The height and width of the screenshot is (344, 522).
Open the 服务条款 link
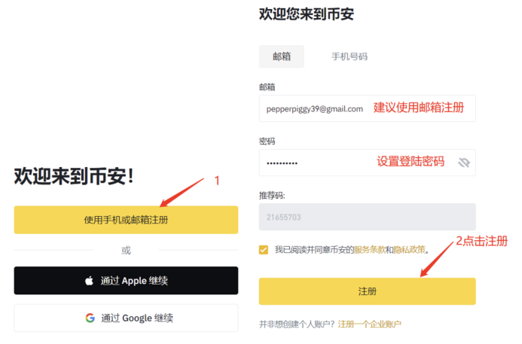coord(369,249)
